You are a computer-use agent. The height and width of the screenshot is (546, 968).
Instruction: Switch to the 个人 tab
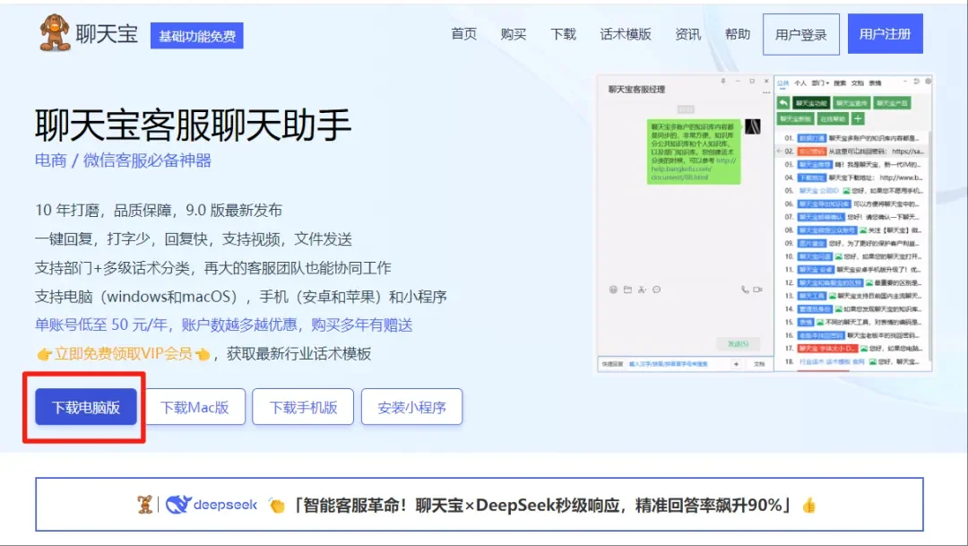pyautogui.click(x=800, y=82)
